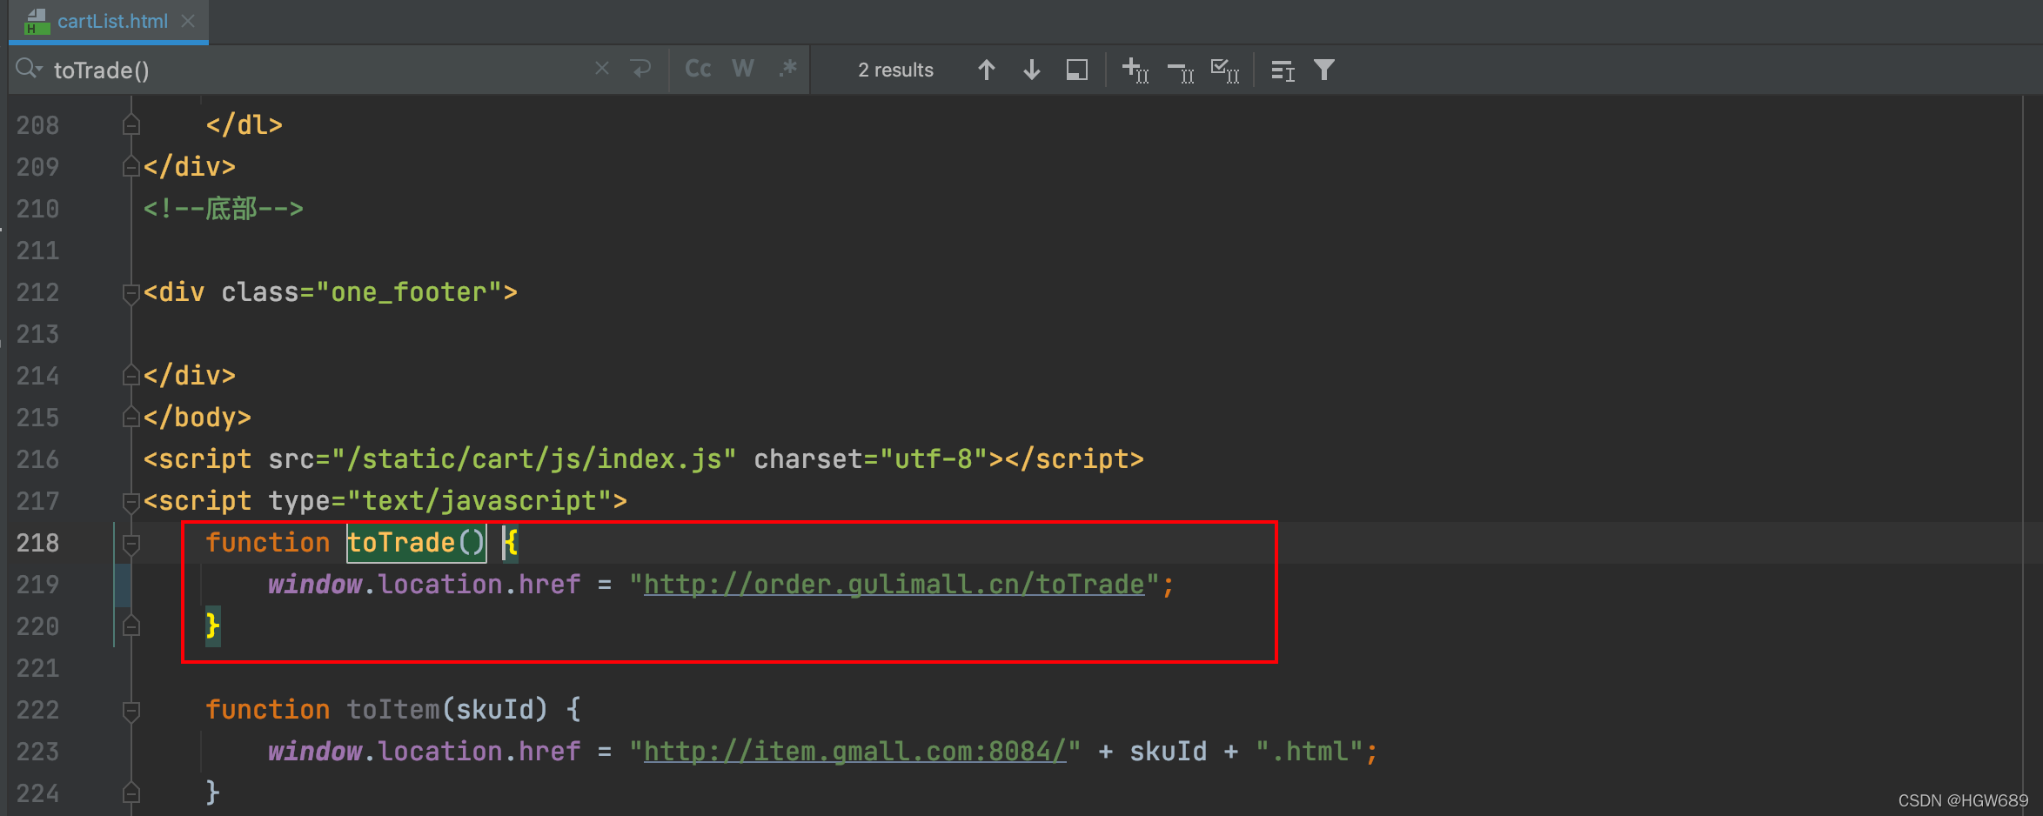Click the toItem function name

(x=392, y=710)
